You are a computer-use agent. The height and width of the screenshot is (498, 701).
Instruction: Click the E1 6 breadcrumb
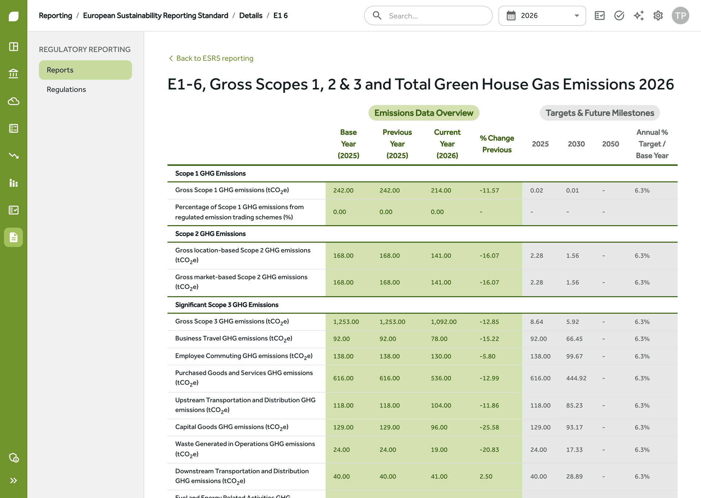280,16
